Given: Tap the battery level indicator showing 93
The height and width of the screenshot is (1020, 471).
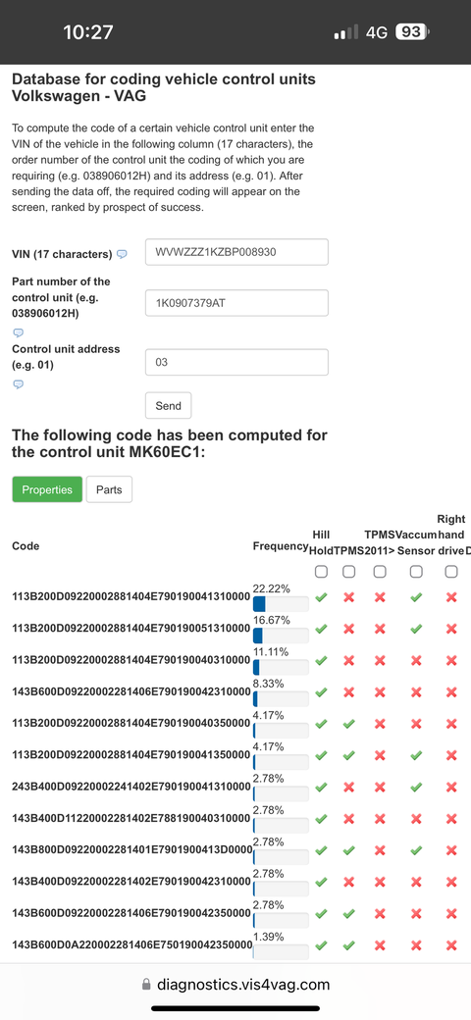Looking at the screenshot, I should tap(412, 32).
